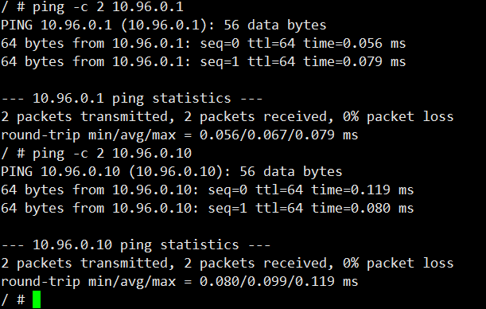Viewport: 486px width, 309px height.
Task: Click the '0.056/0.067/0.079 ms' round-trip values
Action: pyautogui.click(x=279, y=135)
